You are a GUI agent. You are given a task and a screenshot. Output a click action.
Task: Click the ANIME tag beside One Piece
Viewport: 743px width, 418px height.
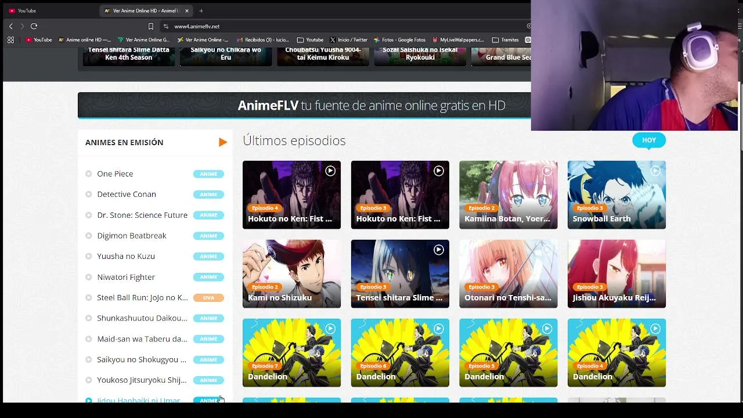[x=208, y=174]
